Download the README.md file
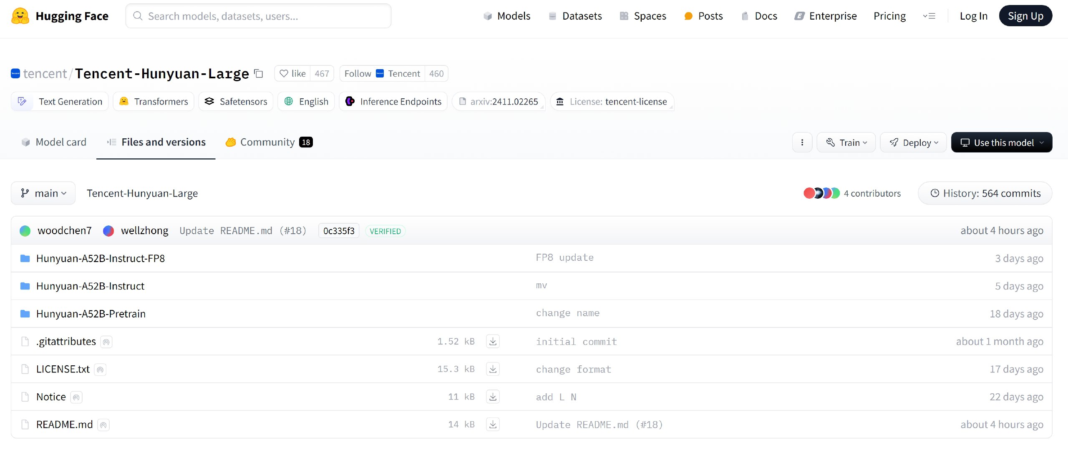 493,425
